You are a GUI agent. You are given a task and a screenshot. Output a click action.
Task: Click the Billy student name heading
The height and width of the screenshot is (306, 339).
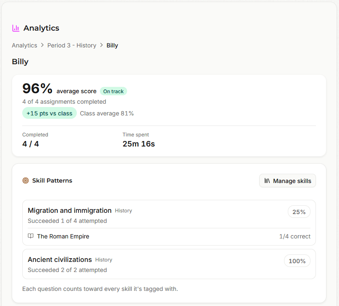coord(20,62)
